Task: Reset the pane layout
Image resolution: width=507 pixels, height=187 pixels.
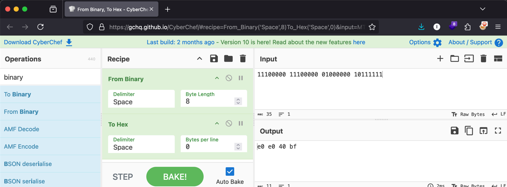Action: pos(498,59)
